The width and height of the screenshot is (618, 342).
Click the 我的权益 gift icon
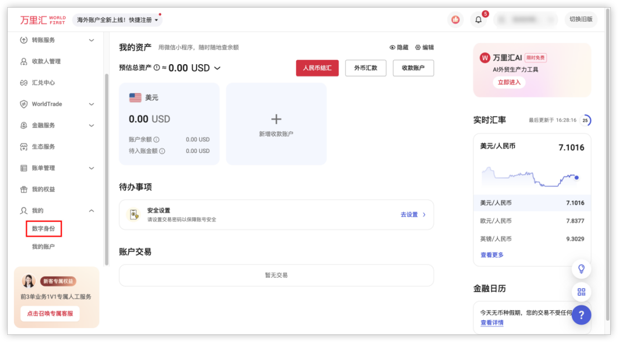(x=23, y=189)
